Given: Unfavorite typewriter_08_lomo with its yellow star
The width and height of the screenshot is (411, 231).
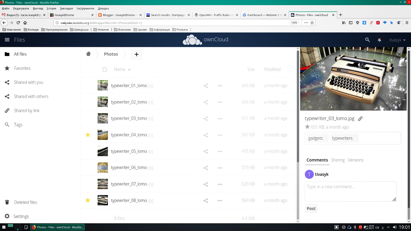Looking at the screenshot, I should (88, 200).
